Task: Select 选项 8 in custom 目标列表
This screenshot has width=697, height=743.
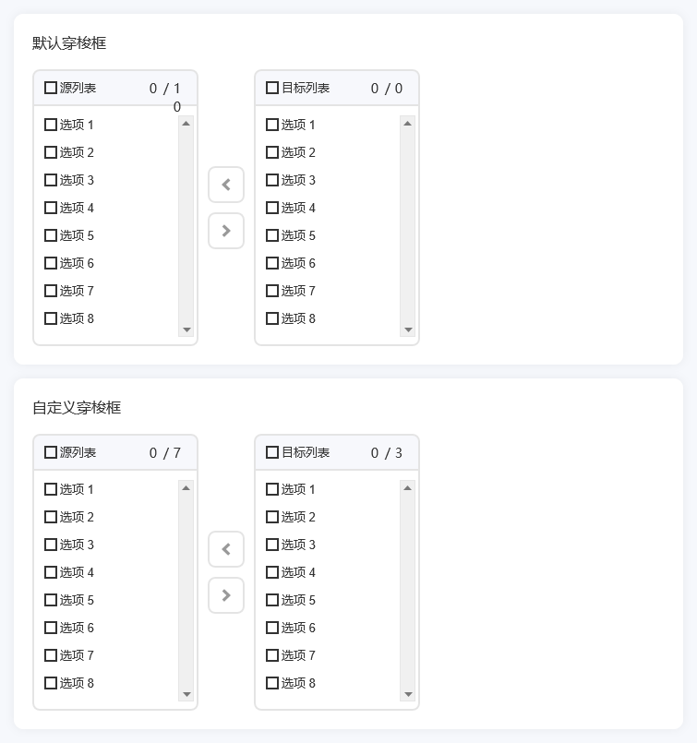Action: click(272, 683)
